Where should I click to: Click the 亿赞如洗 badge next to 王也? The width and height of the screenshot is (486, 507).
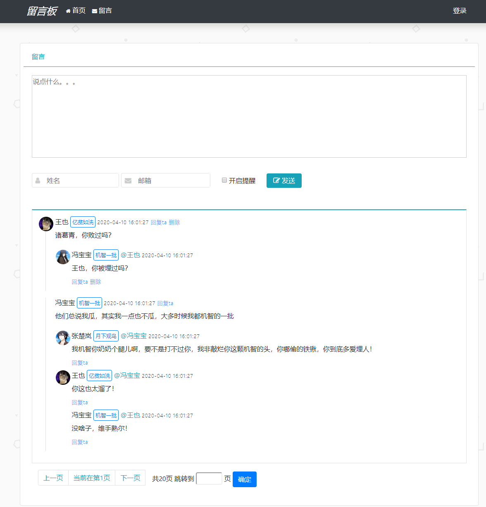[82, 222]
